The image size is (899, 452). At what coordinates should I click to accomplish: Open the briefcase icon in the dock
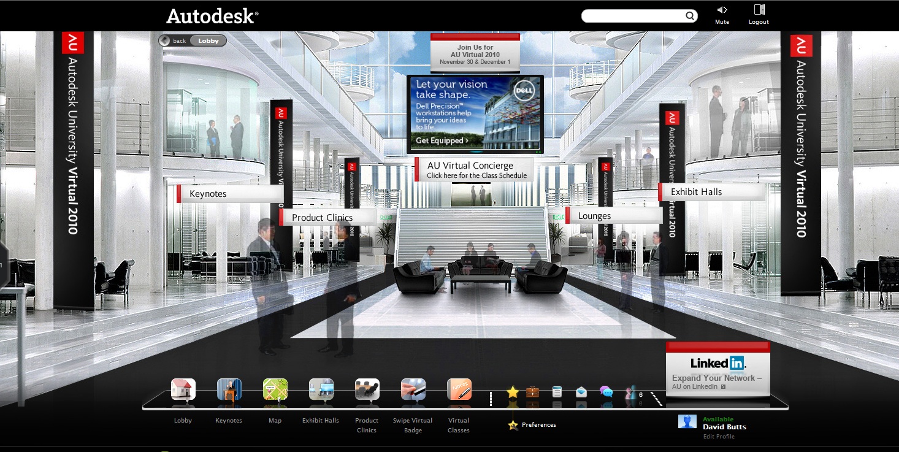[532, 391]
